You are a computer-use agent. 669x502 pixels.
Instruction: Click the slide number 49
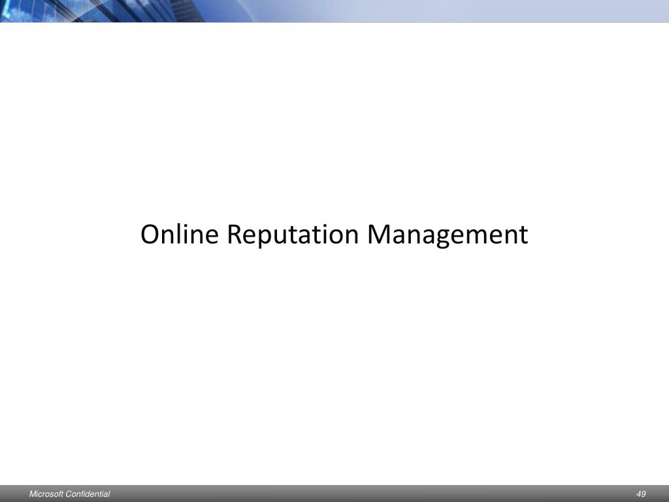pos(641,494)
